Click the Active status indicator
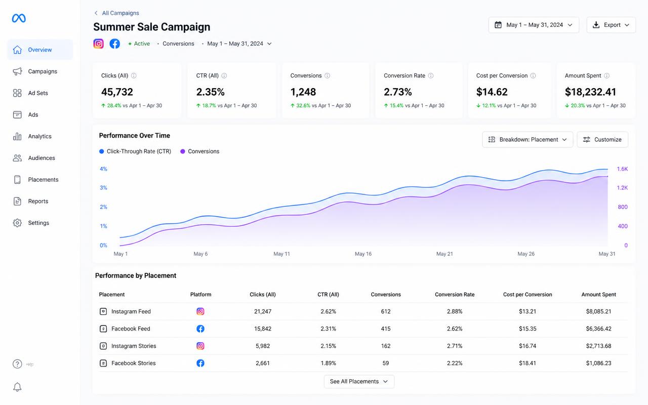 pyautogui.click(x=139, y=44)
